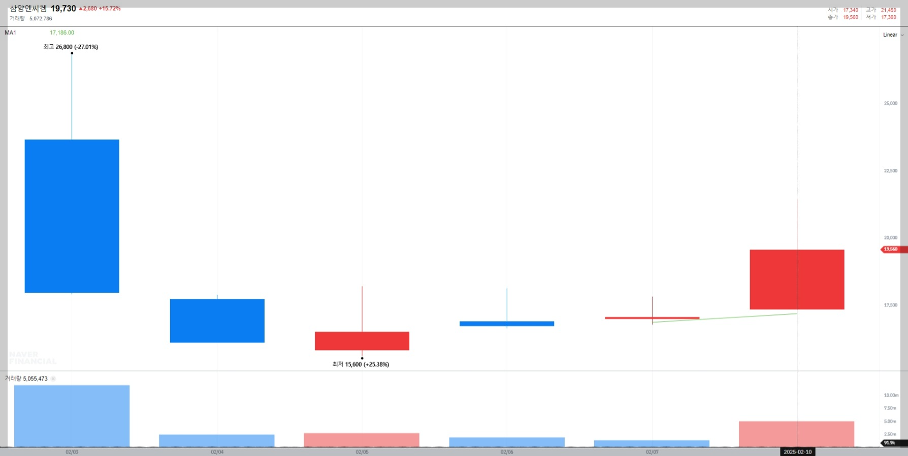Viewport: 908px width, 456px height.
Task: Click the header volume 5,072,786
Action: [x=41, y=19]
